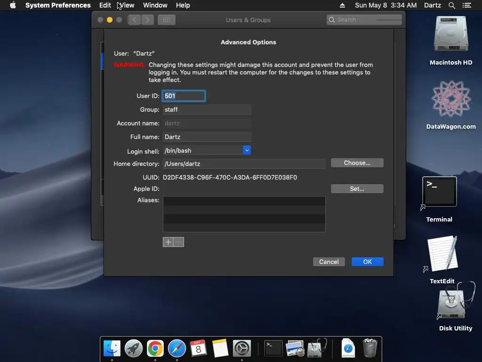Viewport: 482px width, 362px height.
Task: Open the date and time menu
Action: pos(386,5)
